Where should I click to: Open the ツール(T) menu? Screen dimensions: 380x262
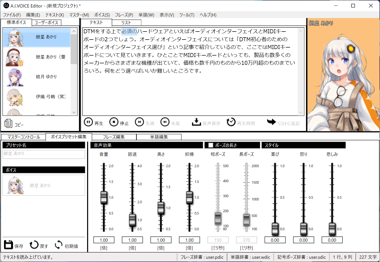[187, 15]
